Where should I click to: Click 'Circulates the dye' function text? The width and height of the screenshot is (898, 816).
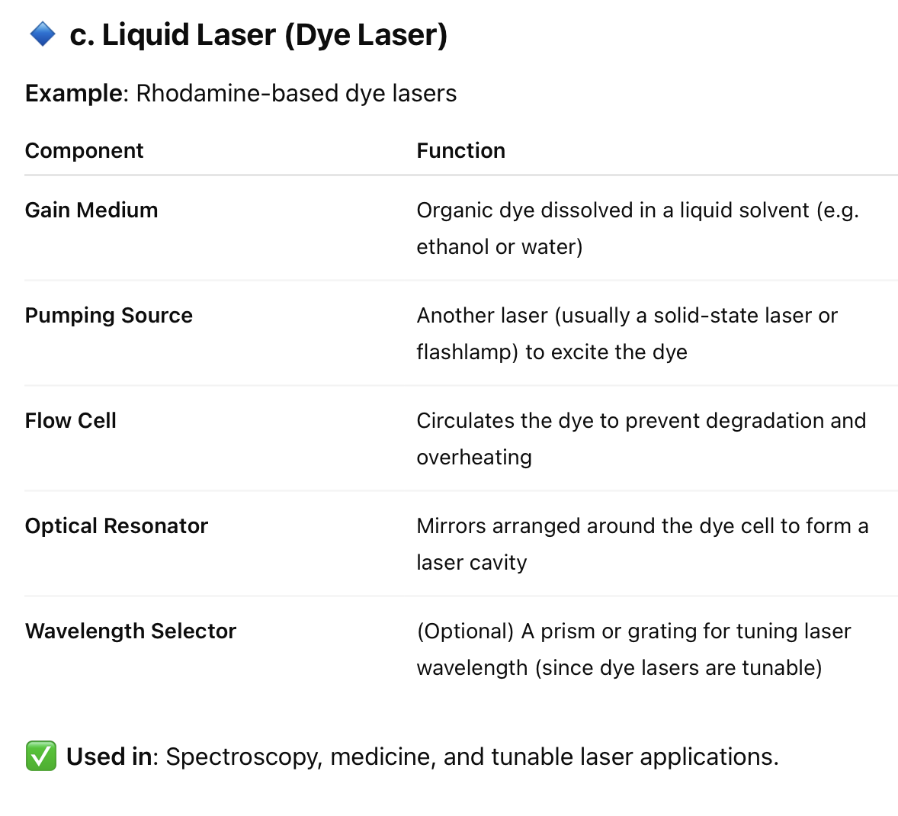coord(641,439)
